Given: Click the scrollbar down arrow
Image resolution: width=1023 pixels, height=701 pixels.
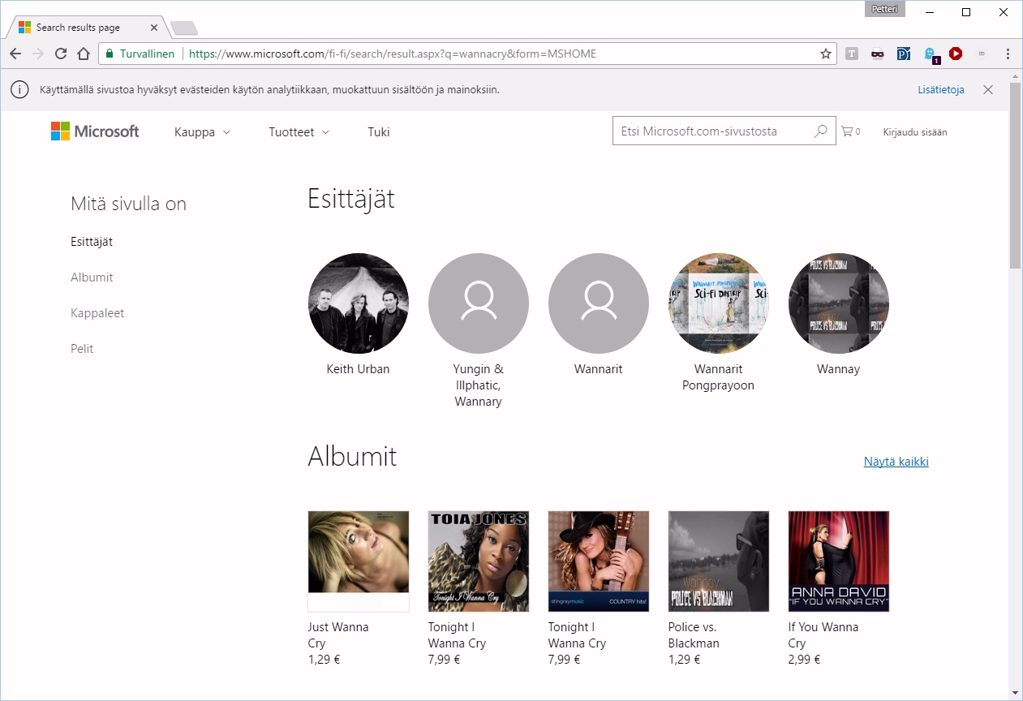Looking at the screenshot, I should [x=1016, y=693].
